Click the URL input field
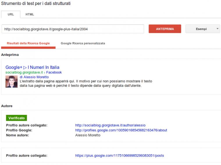221x165 pixels. pyautogui.click(x=73, y=29)
